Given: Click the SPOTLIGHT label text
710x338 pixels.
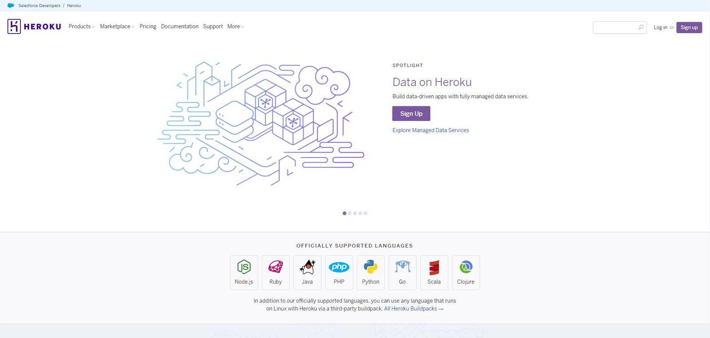Looking at the screenshot, I should click(x=407, y=66).
